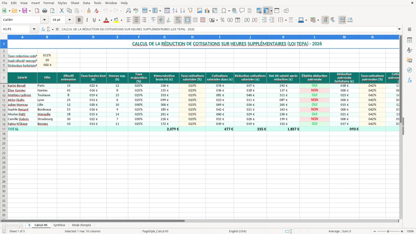This screenshot has height=234, width=416.
Task: Insert an image
Action: coord(200,11)
